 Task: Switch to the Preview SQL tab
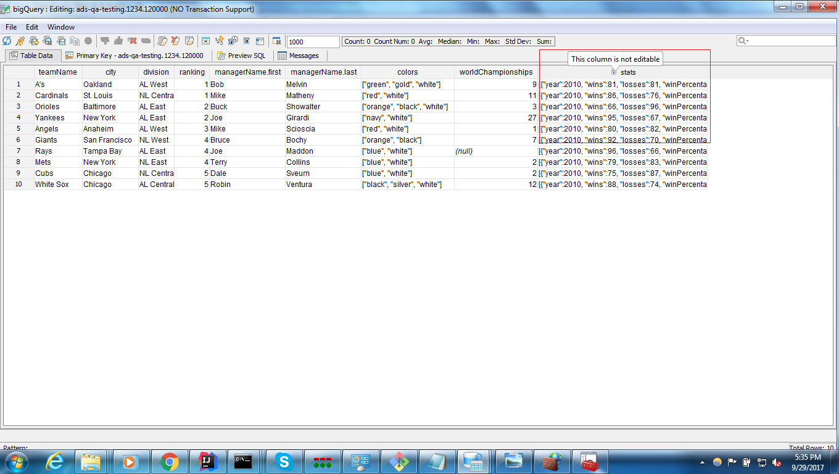coord(241,56)
